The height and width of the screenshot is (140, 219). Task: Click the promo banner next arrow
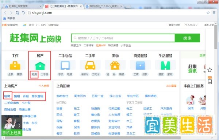[19, 125]
